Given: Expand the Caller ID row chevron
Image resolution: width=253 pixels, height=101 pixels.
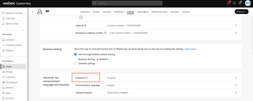Looking at the screenshot, I should click(236, 26).
